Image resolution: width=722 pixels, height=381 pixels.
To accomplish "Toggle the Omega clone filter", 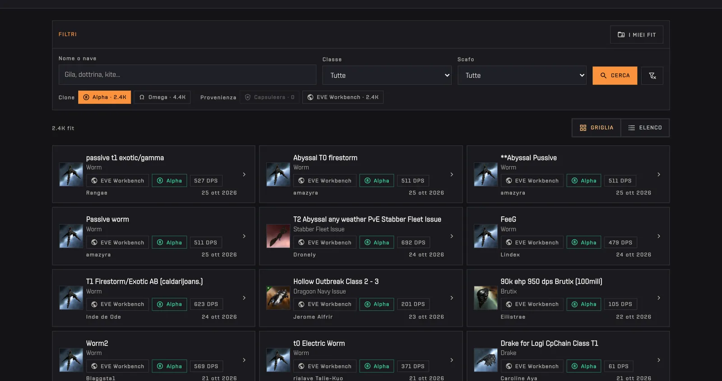I will pyautogui.click(x=162, y=97).
